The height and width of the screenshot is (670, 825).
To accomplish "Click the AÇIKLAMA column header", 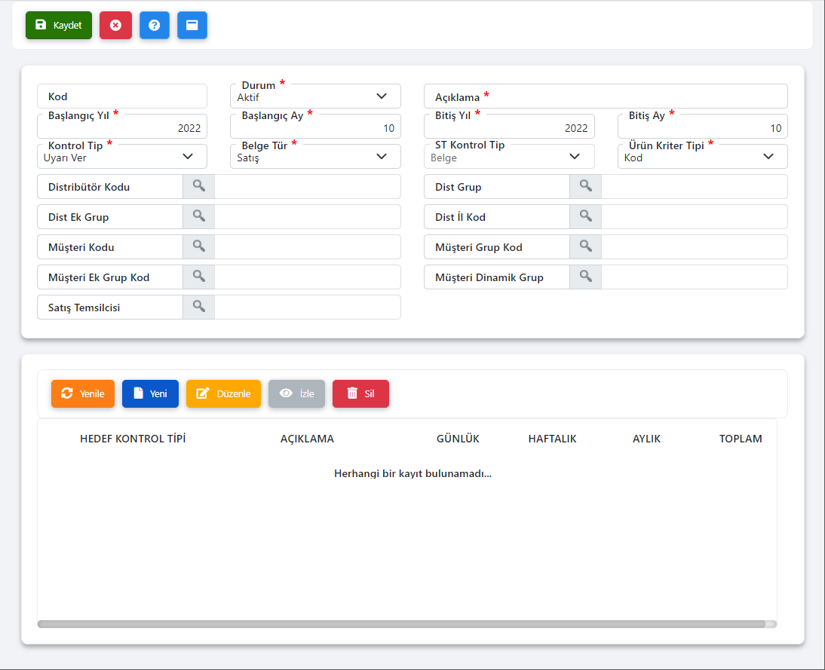I will point(307,439).
